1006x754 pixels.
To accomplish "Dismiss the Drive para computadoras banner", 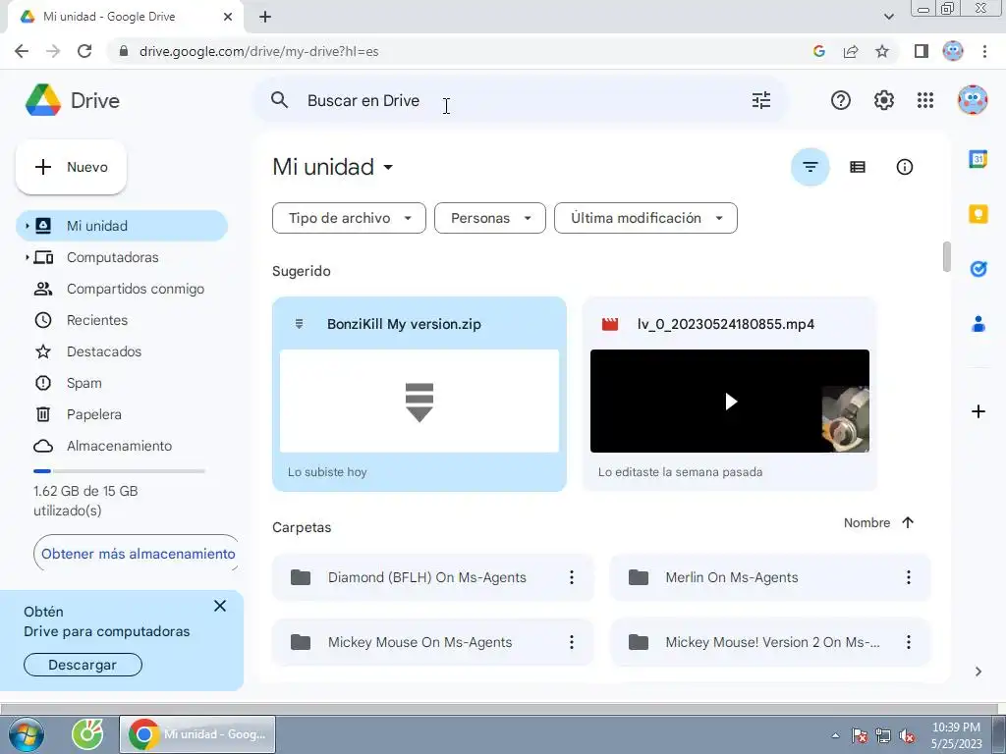I will click(x=219, y=606).
